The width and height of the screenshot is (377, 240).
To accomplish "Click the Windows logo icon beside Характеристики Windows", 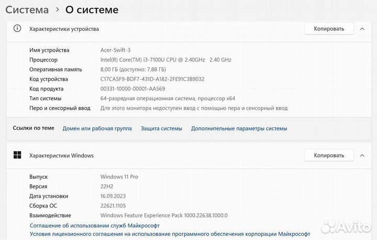I will 17,155.
